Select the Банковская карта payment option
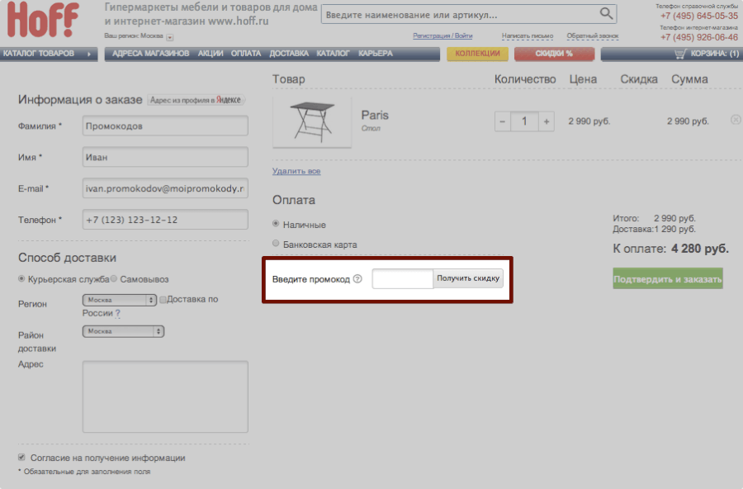743x489 pixels. coord(277,244)
